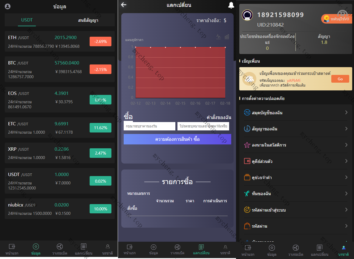
Task: Switch to the bar chart view icon
Action: point(227,37)
